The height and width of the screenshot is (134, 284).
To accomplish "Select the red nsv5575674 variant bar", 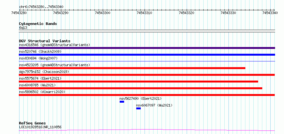I will (138, 82).
